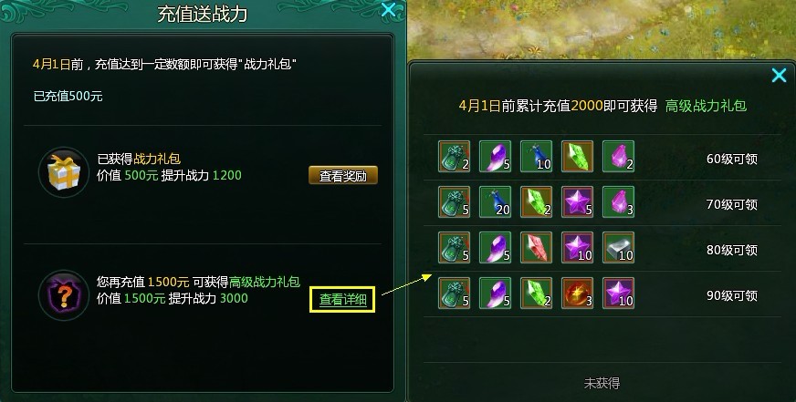Click the purple mystery gift icon

pos(64,295)
